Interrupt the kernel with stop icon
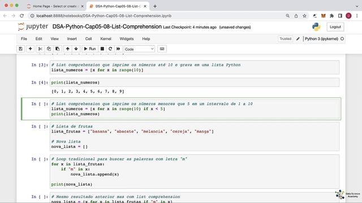 (102, 49)
